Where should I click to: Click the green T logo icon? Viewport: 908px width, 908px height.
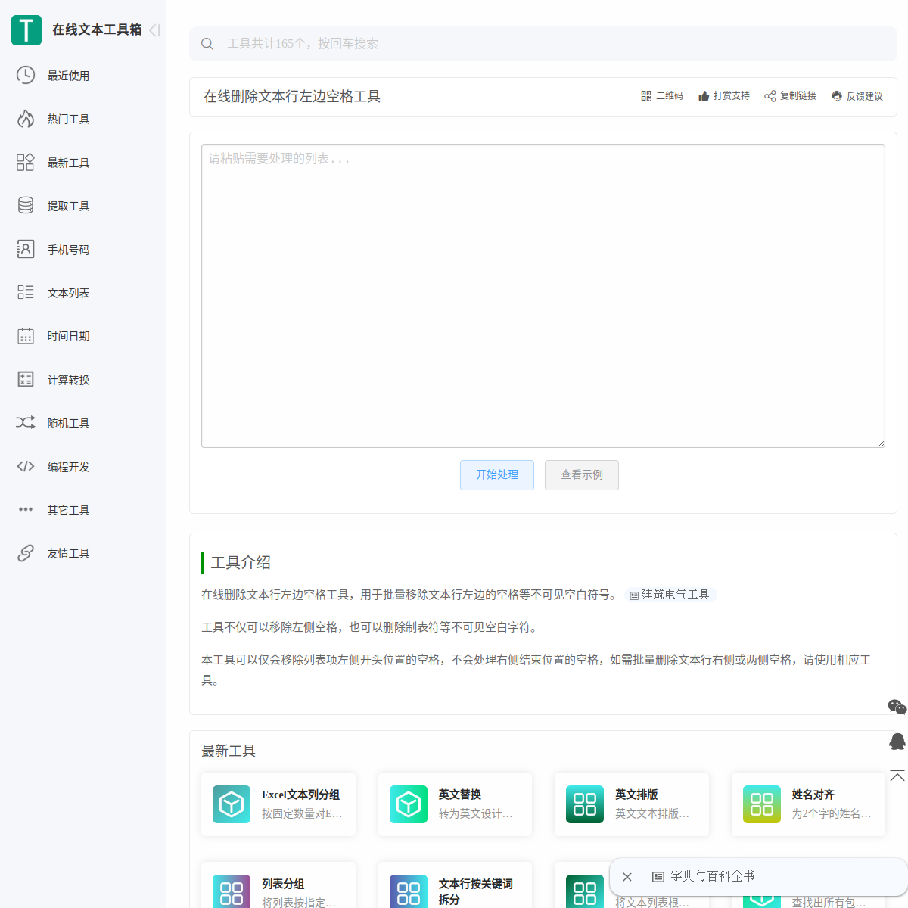[x=26, y=30]
